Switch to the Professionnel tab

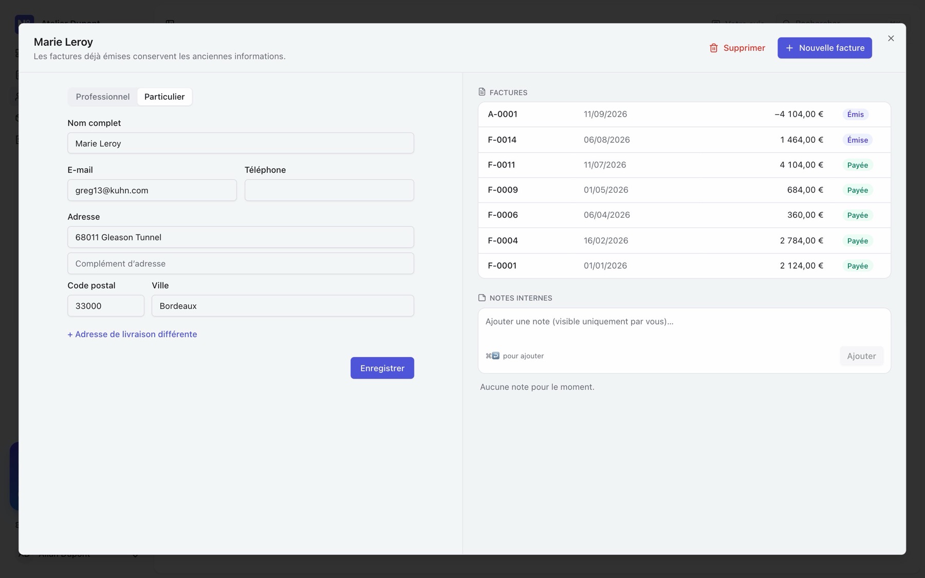coord(103,97)
